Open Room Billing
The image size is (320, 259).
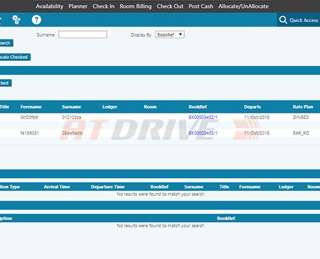[x=136, y=6]
